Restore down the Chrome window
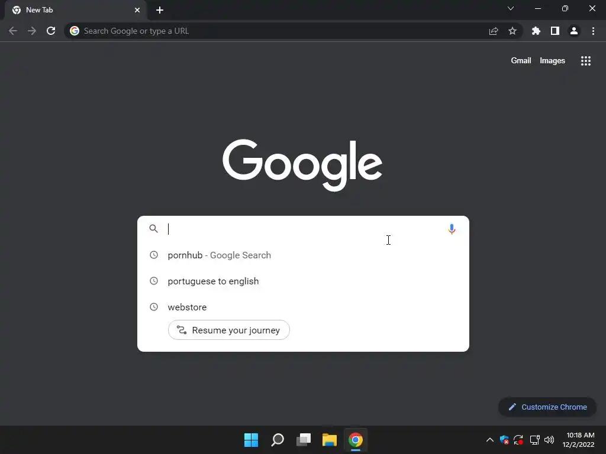606x454 pixels. (565, 8)
